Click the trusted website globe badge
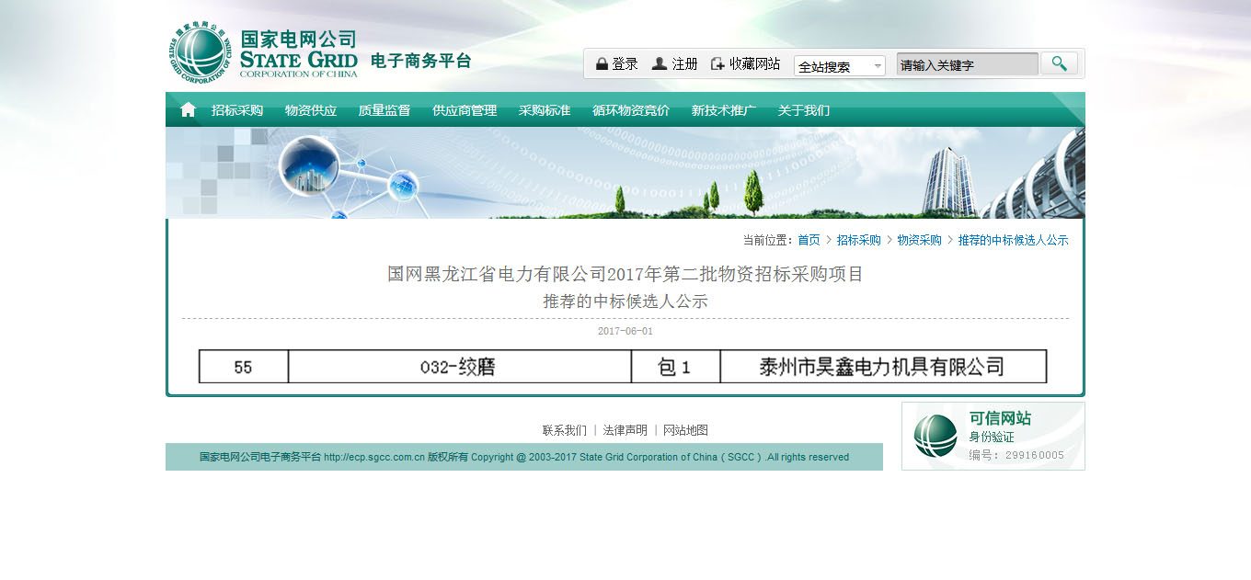This screenshot has height=580, width=1251. [935, 436]
